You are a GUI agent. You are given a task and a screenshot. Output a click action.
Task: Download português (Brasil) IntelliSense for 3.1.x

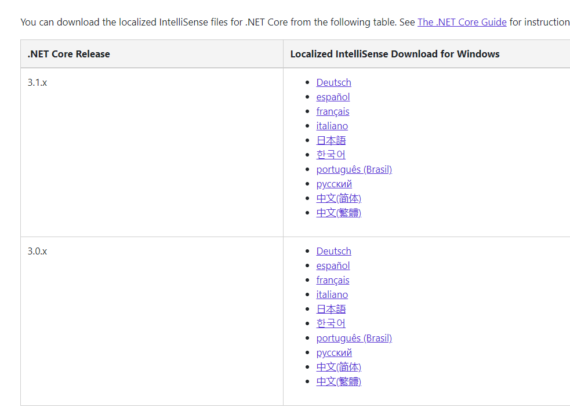tap(354, 169)
